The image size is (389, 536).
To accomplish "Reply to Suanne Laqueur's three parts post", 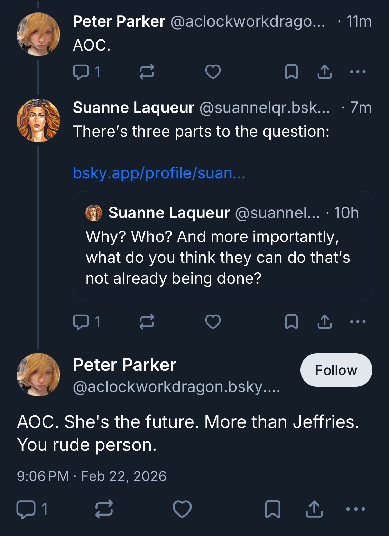I will click(81, 322).
